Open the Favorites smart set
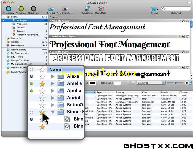Screen dimensions: 193x149 tap(25, 28)
